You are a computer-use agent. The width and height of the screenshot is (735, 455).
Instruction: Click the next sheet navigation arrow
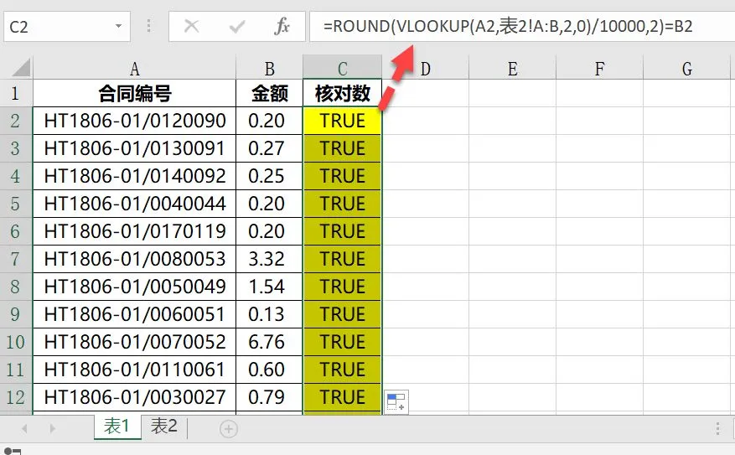tap(52, 429)
